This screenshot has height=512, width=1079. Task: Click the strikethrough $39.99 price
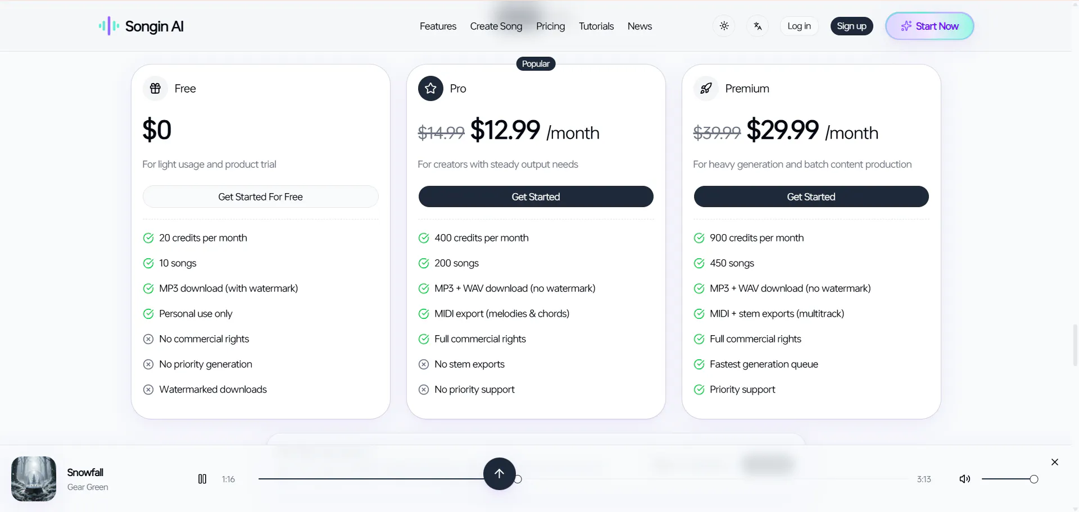click(x=717, y=132)
